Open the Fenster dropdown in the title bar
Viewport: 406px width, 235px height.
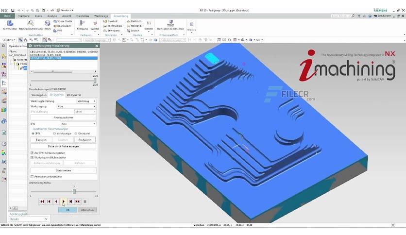(x=65, y=10)
